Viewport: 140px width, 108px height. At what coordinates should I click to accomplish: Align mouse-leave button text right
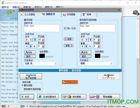[x=90, y=40]
